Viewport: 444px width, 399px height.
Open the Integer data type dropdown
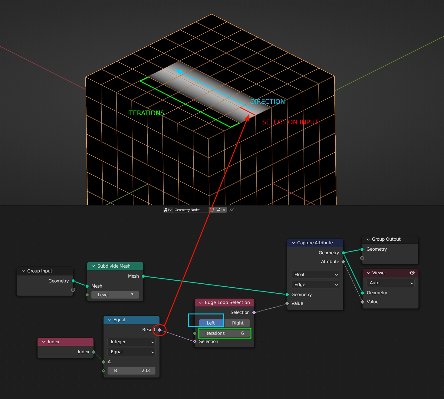(x=131, y=342)
